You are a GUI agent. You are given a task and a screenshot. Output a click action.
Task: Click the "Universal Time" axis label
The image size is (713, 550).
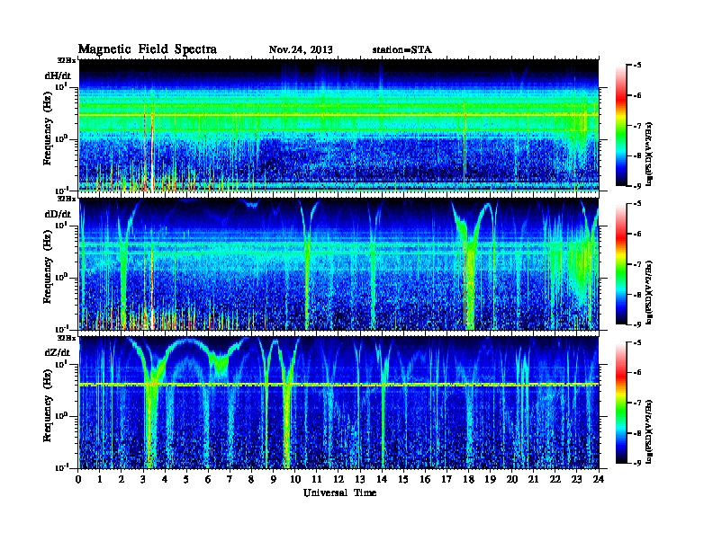[x=339, y=492]
